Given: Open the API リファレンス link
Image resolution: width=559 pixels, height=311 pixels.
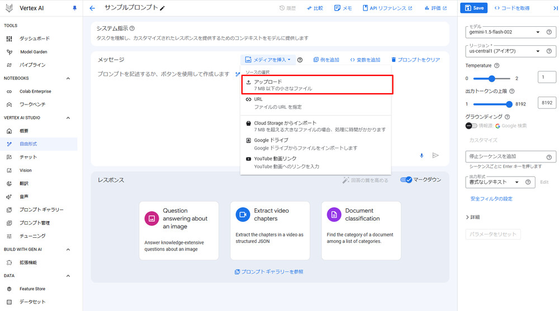Looking at the screenshot, I should pos(387,8).
